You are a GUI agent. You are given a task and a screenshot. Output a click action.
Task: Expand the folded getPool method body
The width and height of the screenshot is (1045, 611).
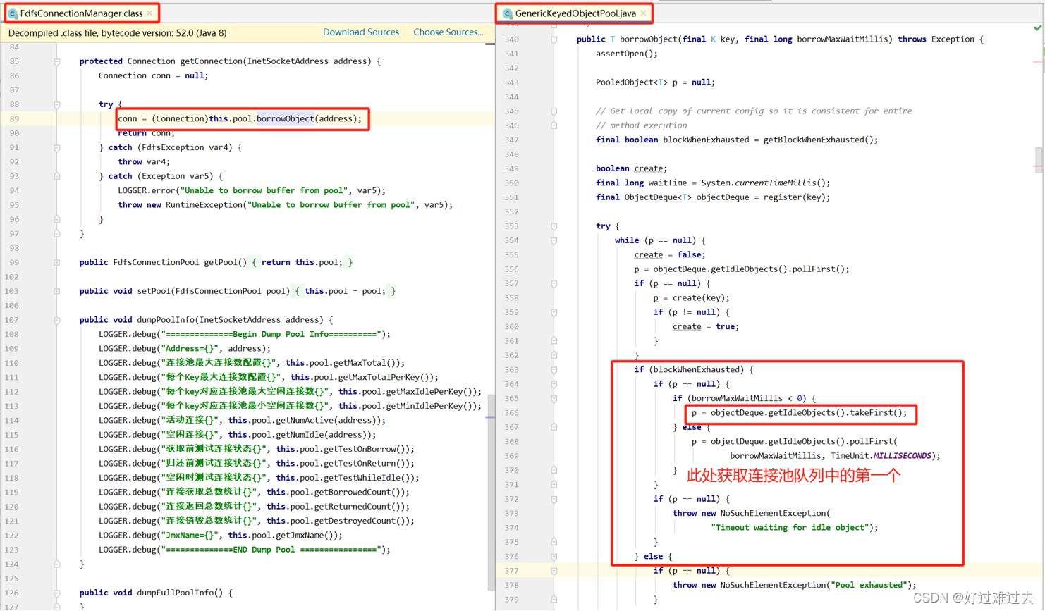57,262
